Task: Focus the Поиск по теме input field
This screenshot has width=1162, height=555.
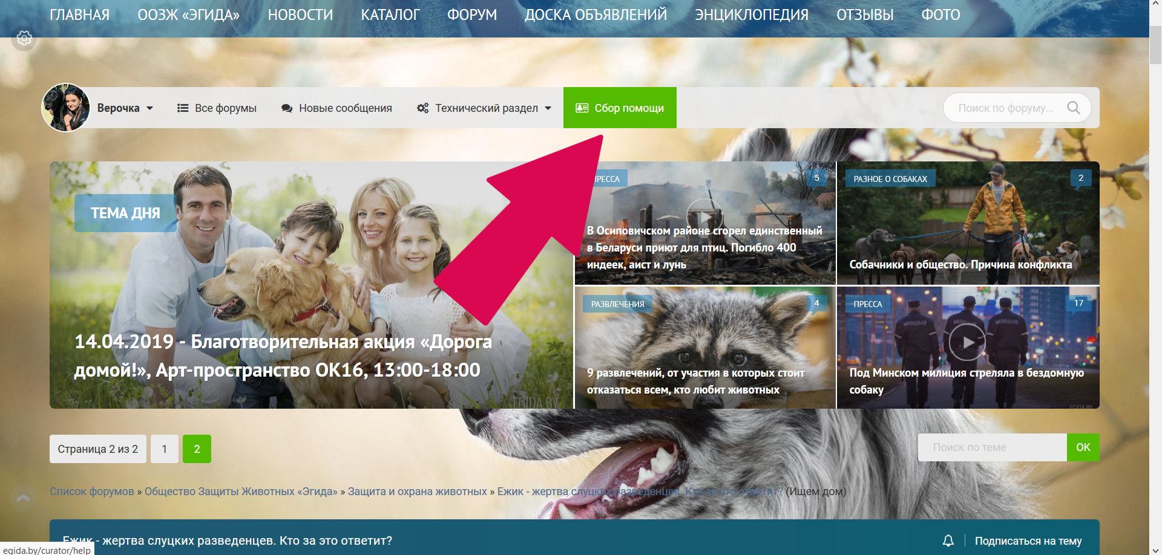Action: pyautogui.click(x=992, y=447)
